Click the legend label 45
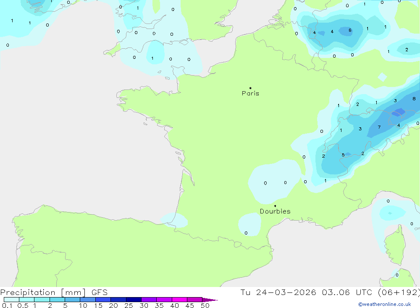 tap(190, 305)
